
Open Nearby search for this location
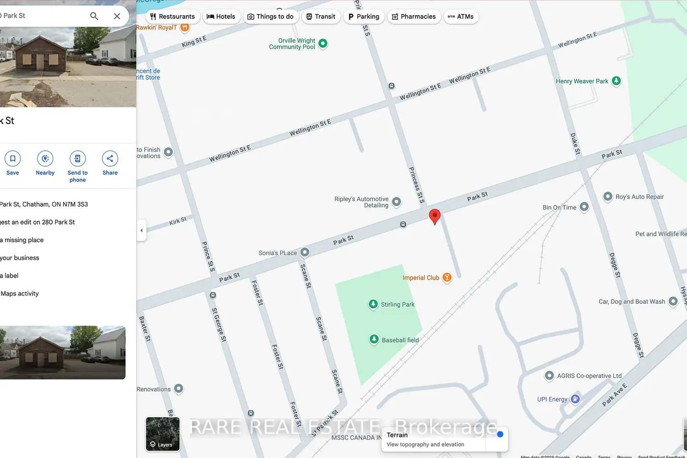click(x=45, y=159)
